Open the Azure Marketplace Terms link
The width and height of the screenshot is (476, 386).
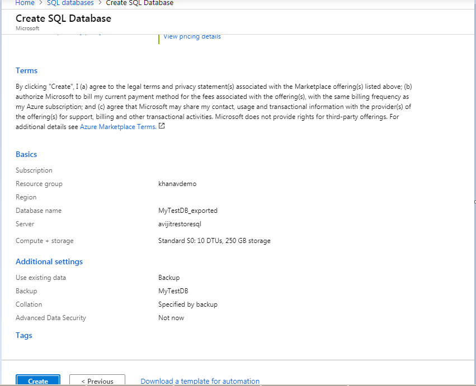point(118,127)
